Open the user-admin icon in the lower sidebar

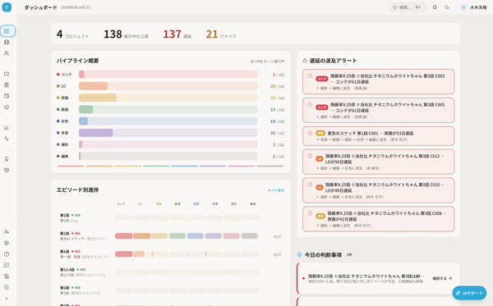[7, 231]
